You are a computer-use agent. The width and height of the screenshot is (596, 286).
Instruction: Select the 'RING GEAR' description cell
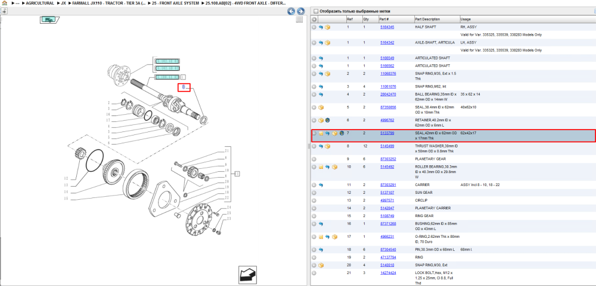pos(424,216)
